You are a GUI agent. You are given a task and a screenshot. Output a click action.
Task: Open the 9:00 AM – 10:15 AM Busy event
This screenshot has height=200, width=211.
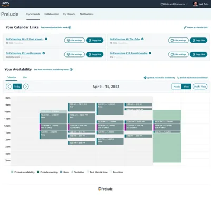tap(82, 107)
